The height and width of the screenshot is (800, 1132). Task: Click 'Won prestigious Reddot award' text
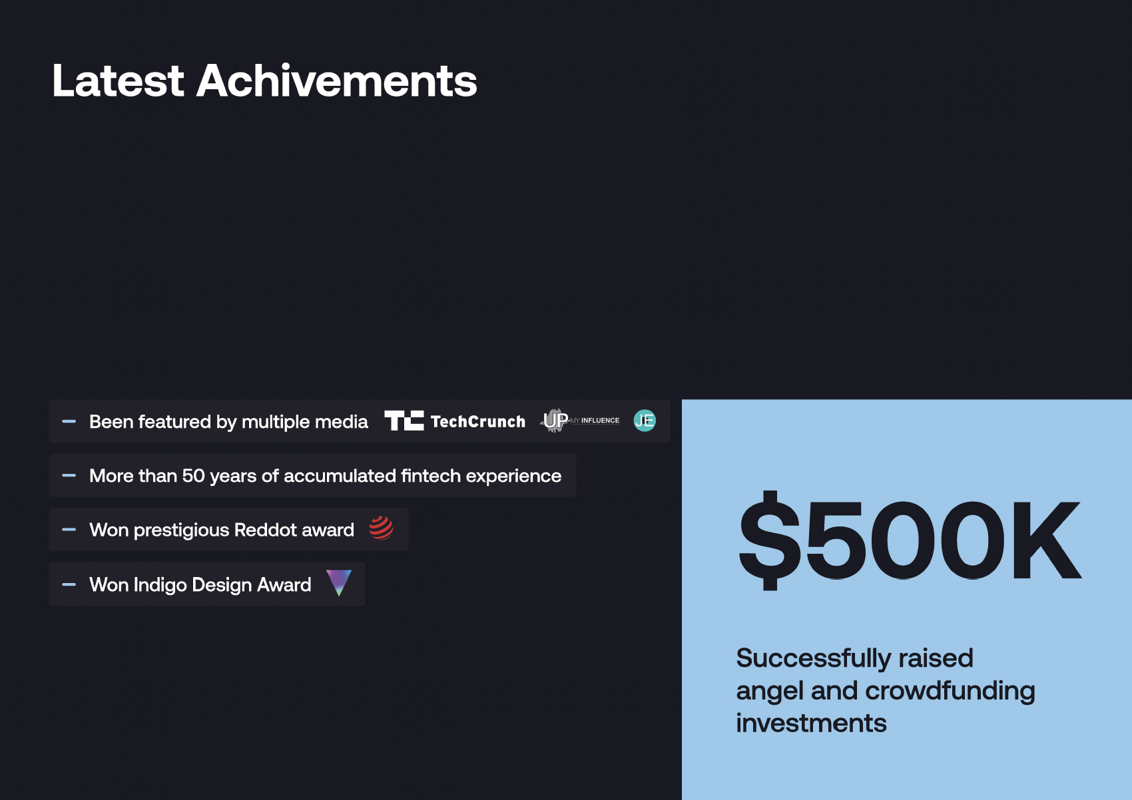point(222,530)
